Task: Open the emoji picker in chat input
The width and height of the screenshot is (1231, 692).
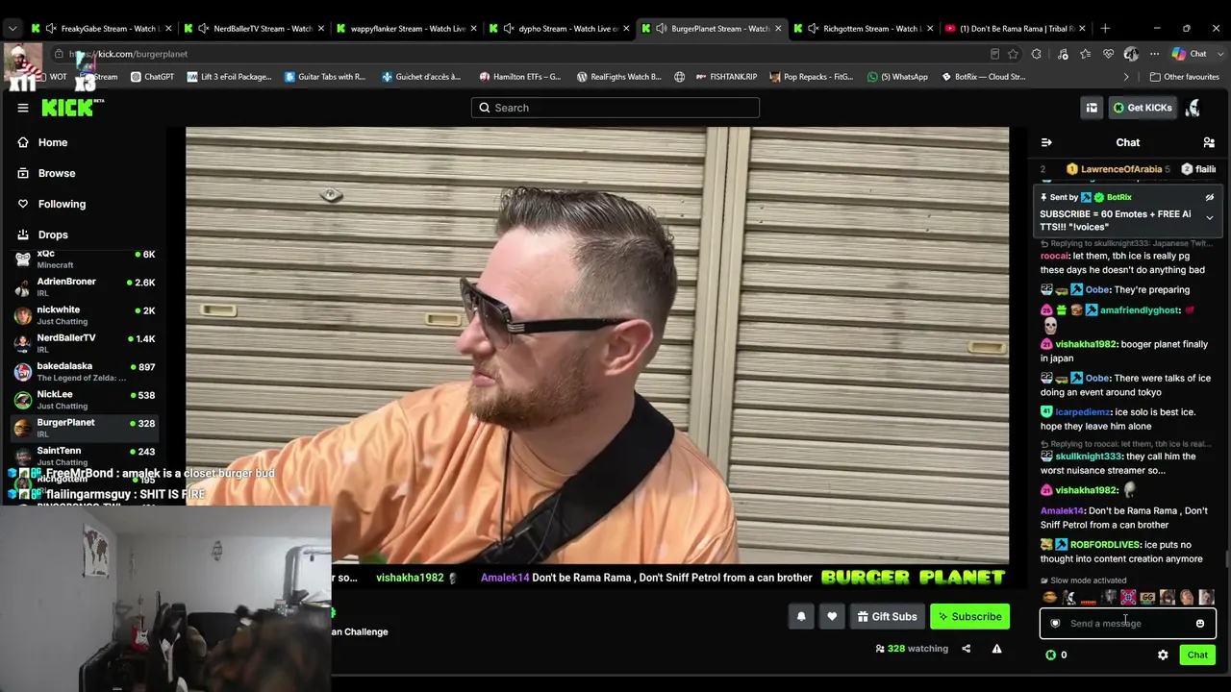Action: (x=1200, y=624)
